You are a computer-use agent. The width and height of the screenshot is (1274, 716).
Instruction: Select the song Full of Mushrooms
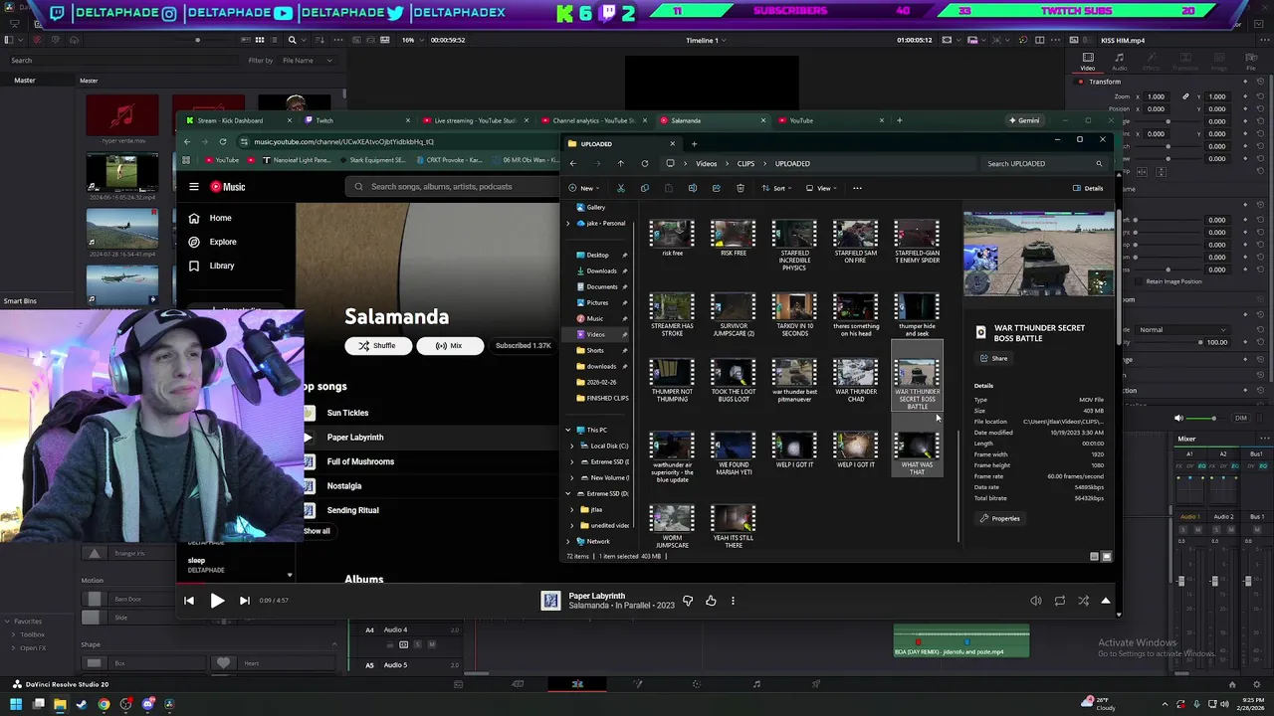pyautogui.click(x=360, y=461)
